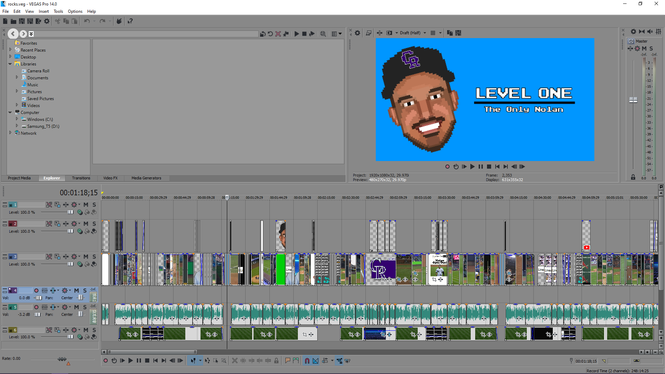This screenshot has height=374, width=665.
Task: Solo audio track 5
Action: pyautogui.click(x=85, y=307)
